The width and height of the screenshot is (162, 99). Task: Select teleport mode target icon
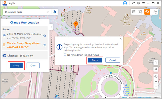(147, 12)
